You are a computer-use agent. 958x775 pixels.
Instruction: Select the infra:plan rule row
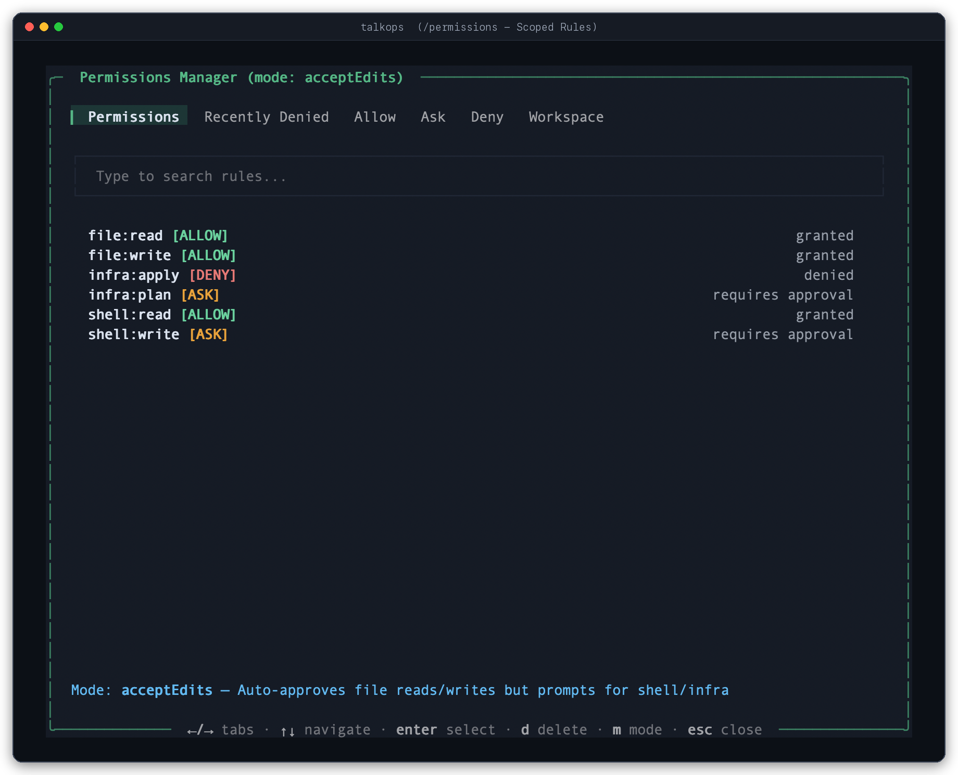(471, 295)
